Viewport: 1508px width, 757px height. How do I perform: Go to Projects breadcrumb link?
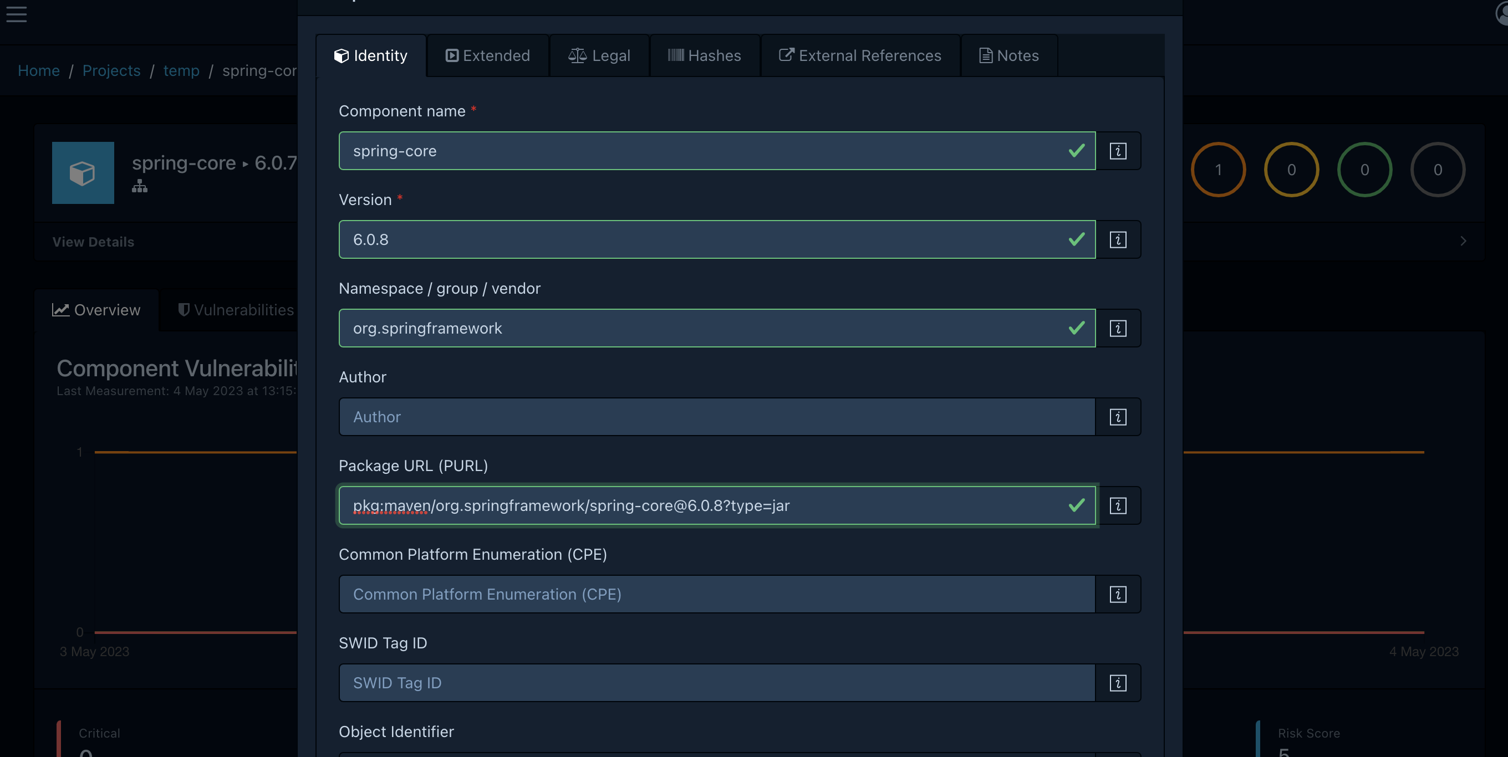click(x=111, y=71)
